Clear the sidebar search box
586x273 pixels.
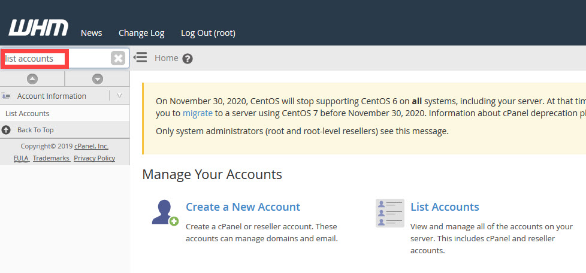(x=118, y=58)
